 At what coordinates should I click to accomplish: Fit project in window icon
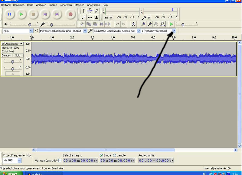tap(162, 24)
